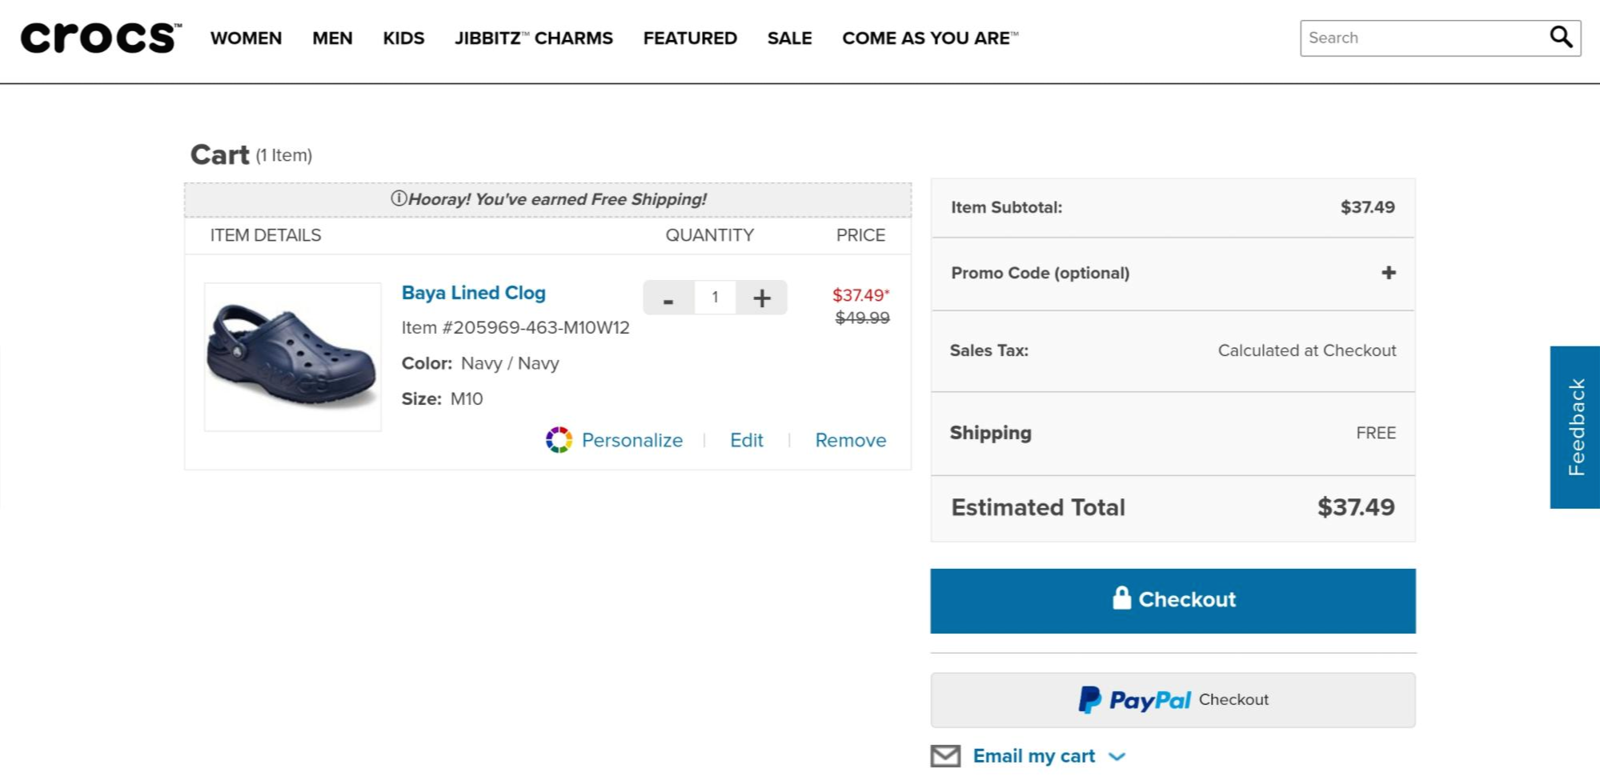Click the Crocs logo
1600x784 pixels.
tap(101, 38)
